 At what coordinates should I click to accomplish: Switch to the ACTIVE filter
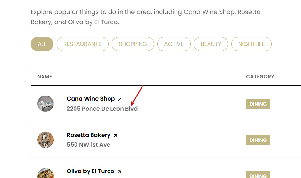[174, 44]
